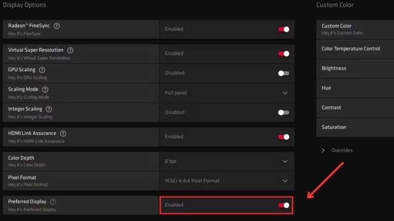The image size is (394, 221).
Task: Click the Scaling Mode question mark icon
Action: [45, 89]
